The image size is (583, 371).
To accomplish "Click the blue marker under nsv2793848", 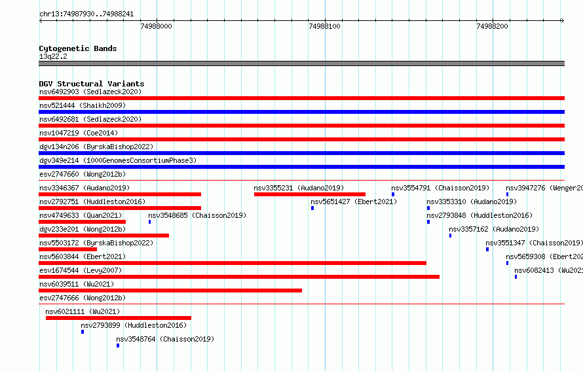I will pos(428,222).
